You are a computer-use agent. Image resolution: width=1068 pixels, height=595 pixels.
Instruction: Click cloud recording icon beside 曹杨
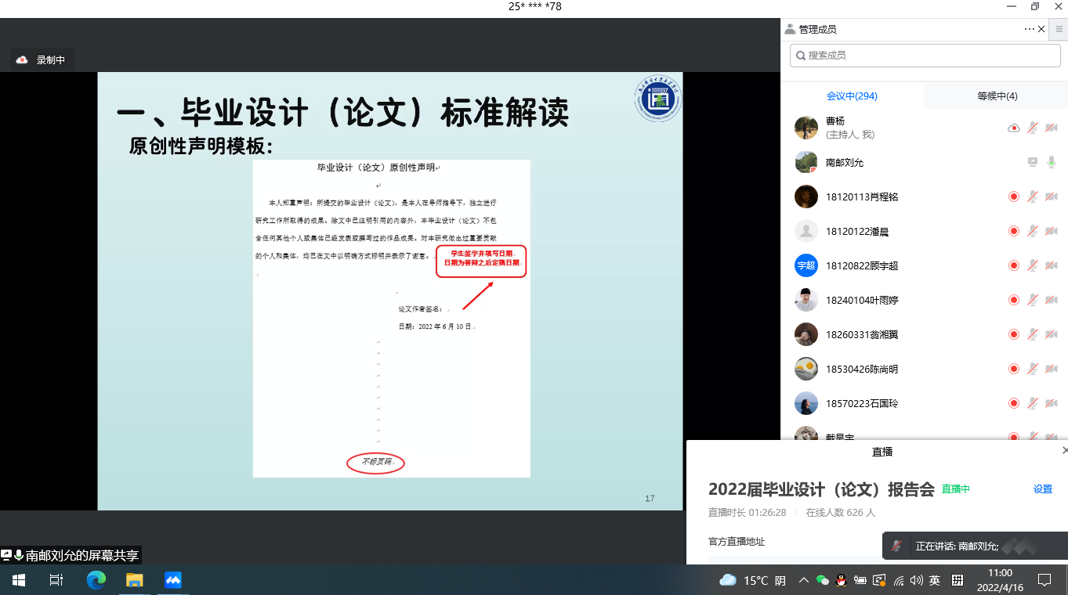tap(1013, 128)
